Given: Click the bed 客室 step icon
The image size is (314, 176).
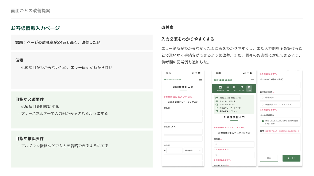Looking at the screenshot, I should pos(228,87).
